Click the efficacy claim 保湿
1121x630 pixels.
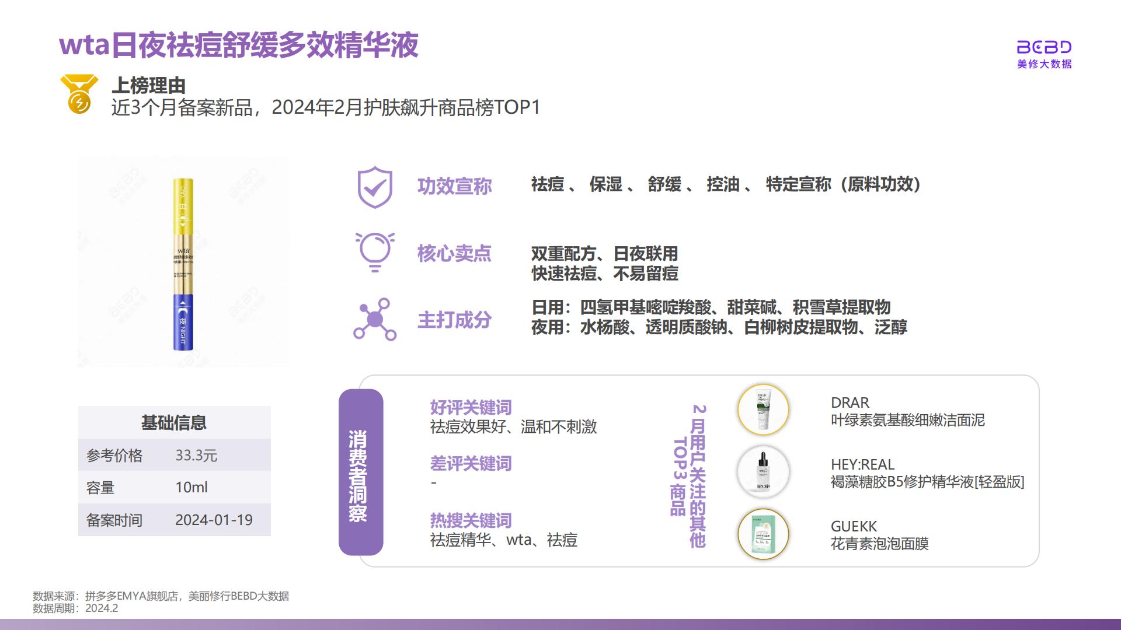tap(606, 184)
